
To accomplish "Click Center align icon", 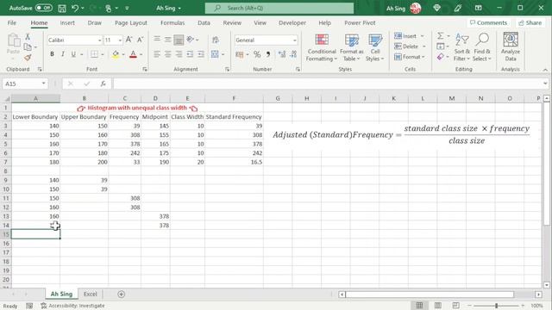I will tap(168, 54).
